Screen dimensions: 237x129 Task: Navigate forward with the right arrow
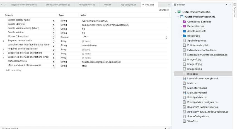point(5,5)
